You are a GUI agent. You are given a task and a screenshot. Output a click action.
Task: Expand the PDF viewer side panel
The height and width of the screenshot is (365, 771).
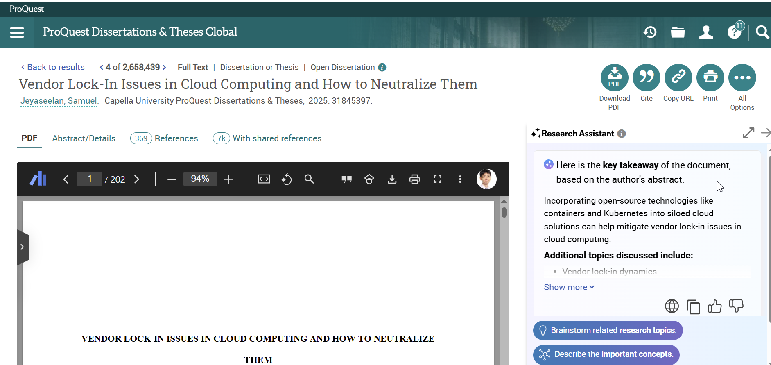23,247
